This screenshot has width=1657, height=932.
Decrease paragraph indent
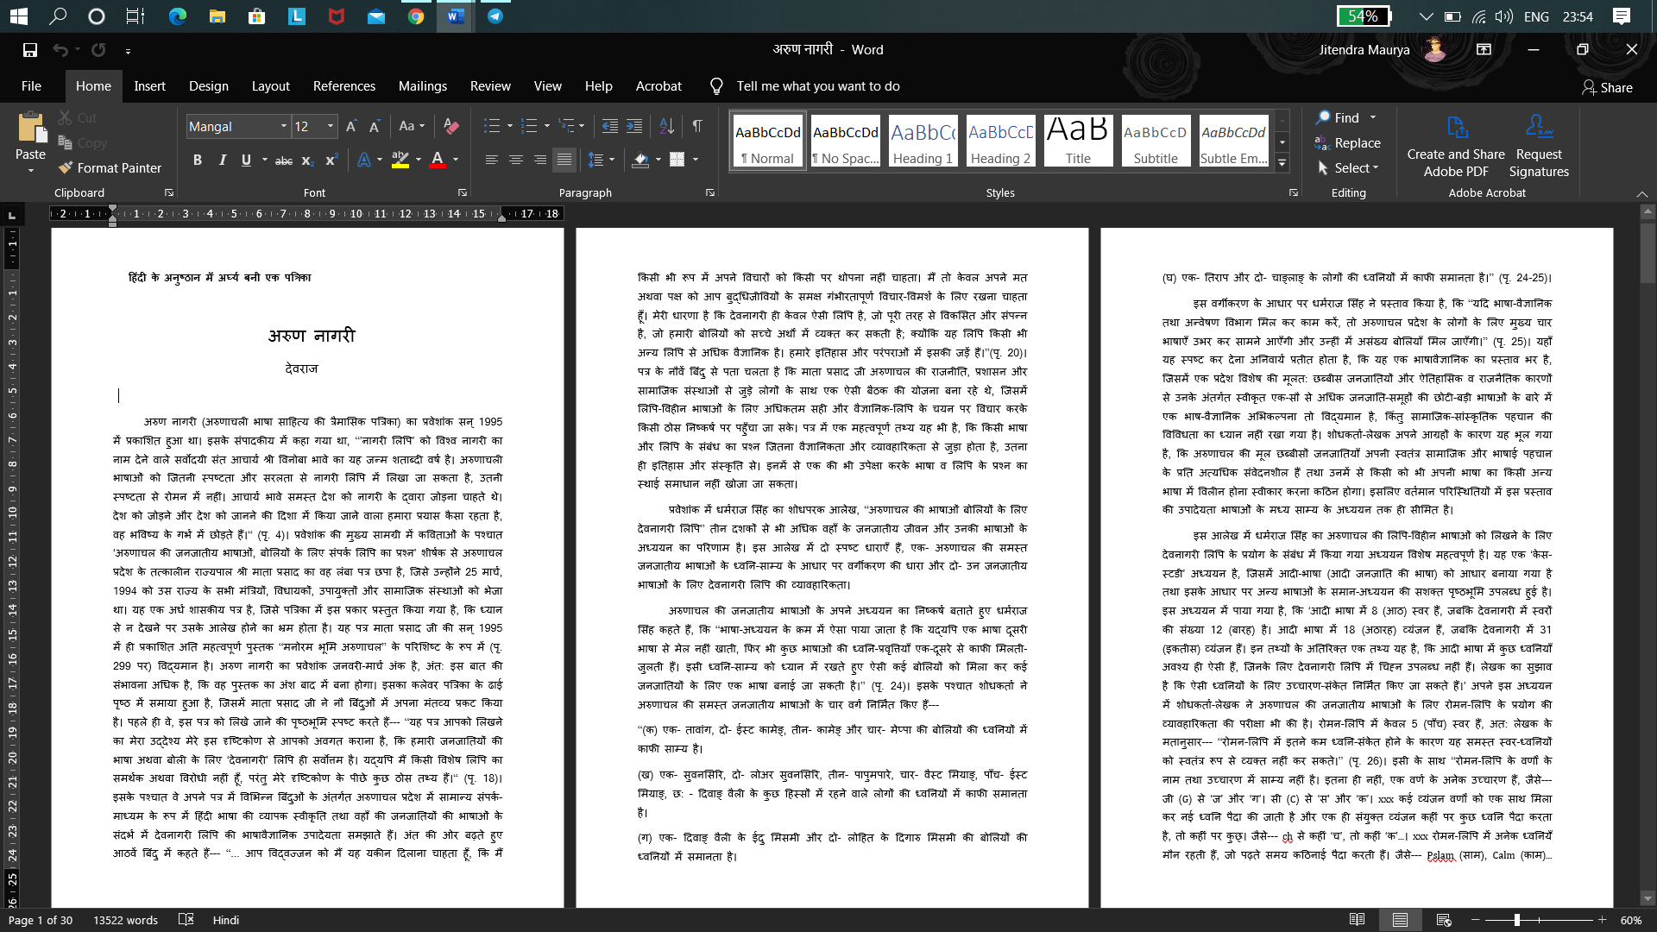click(609, 126)
